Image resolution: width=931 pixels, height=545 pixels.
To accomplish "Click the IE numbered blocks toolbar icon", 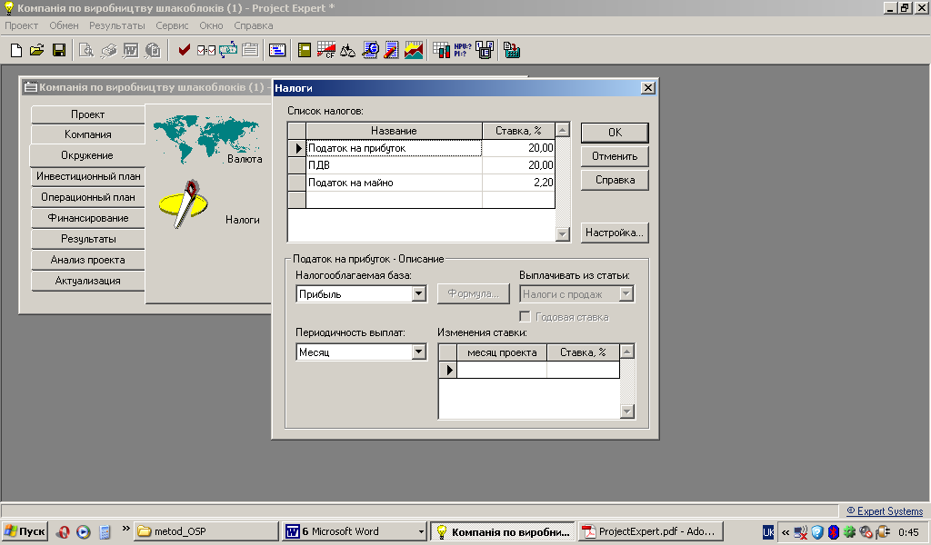I will 485,50.
